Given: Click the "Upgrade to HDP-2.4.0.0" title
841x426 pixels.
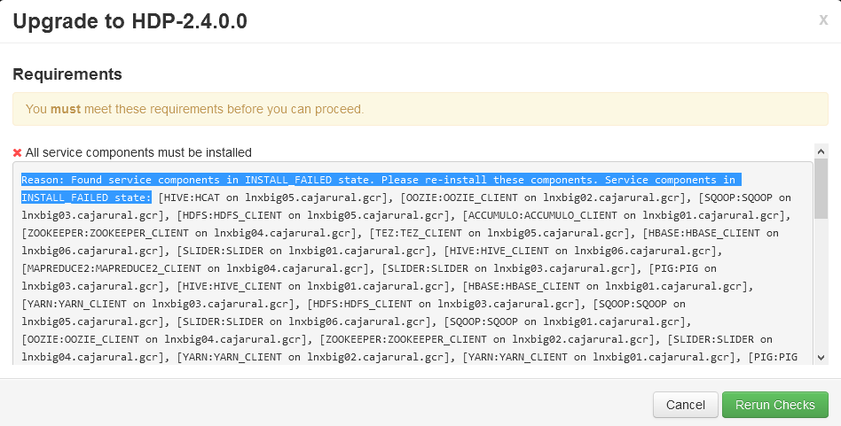Looking at the screenshot, I should coord(130,21).
